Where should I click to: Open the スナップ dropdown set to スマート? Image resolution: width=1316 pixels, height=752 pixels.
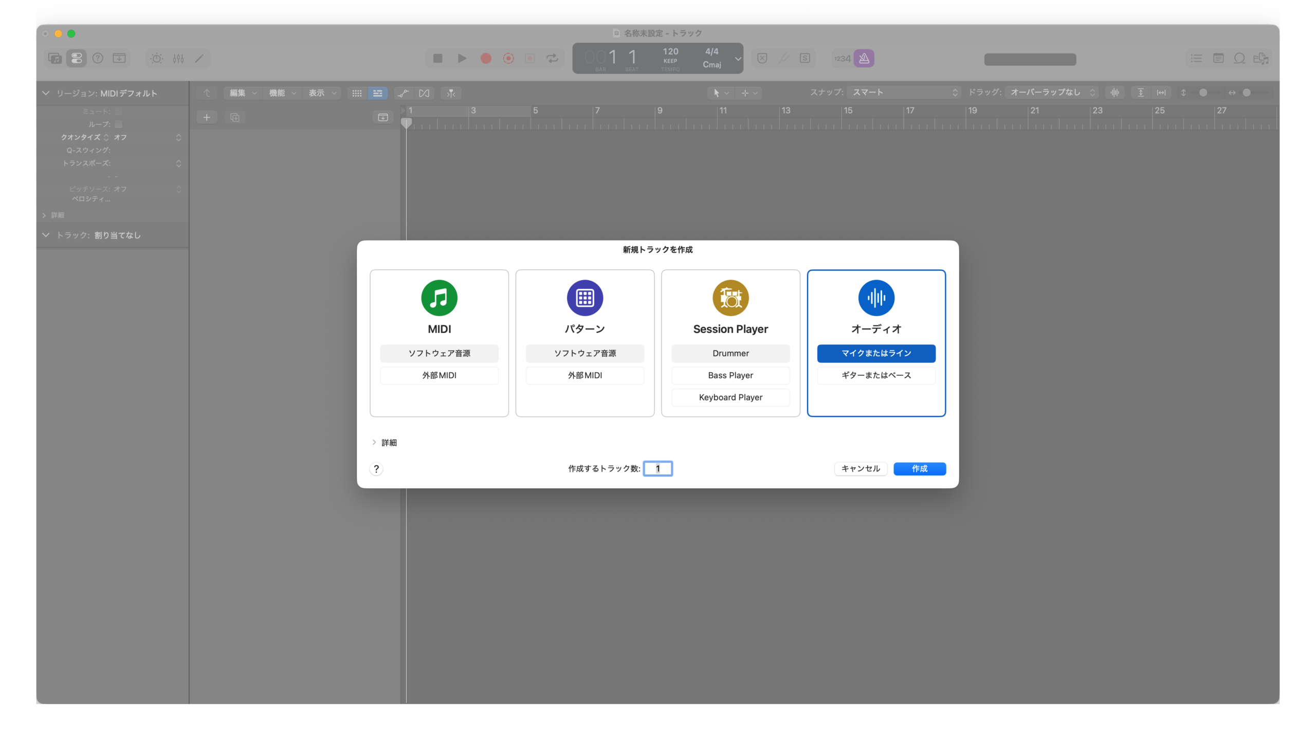pos(904,93)
